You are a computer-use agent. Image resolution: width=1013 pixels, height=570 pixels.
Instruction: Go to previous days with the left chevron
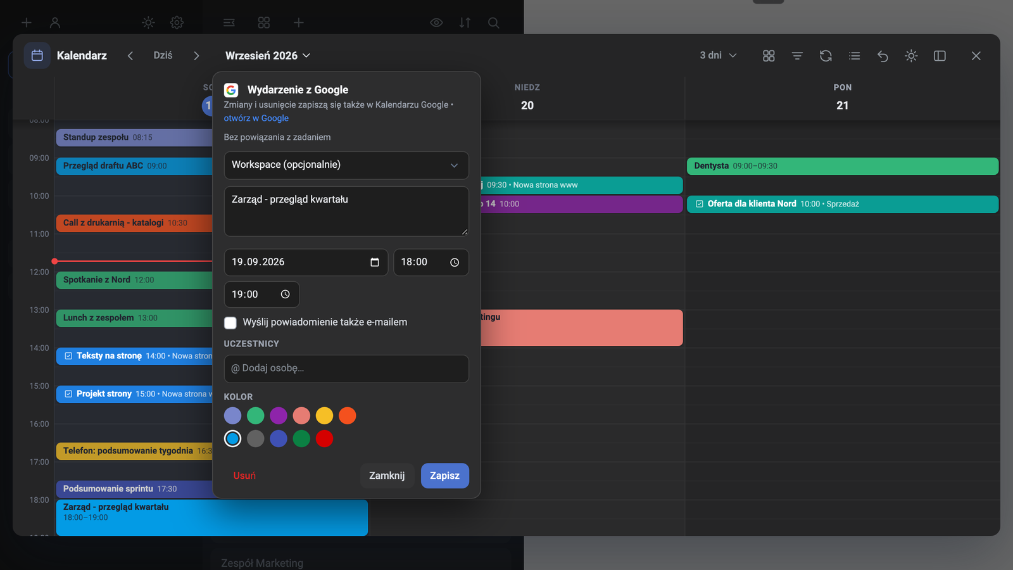(130, 56)
